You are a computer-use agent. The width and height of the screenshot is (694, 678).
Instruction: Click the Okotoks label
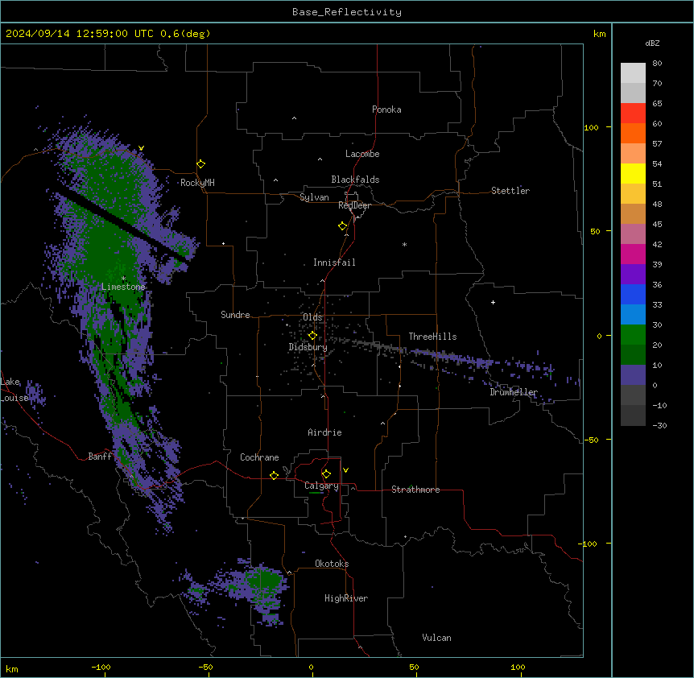[x=332, y=564]
